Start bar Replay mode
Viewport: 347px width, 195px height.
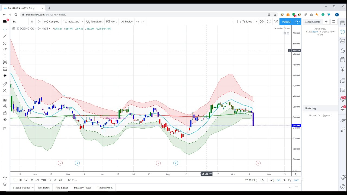tap(127, 22)
